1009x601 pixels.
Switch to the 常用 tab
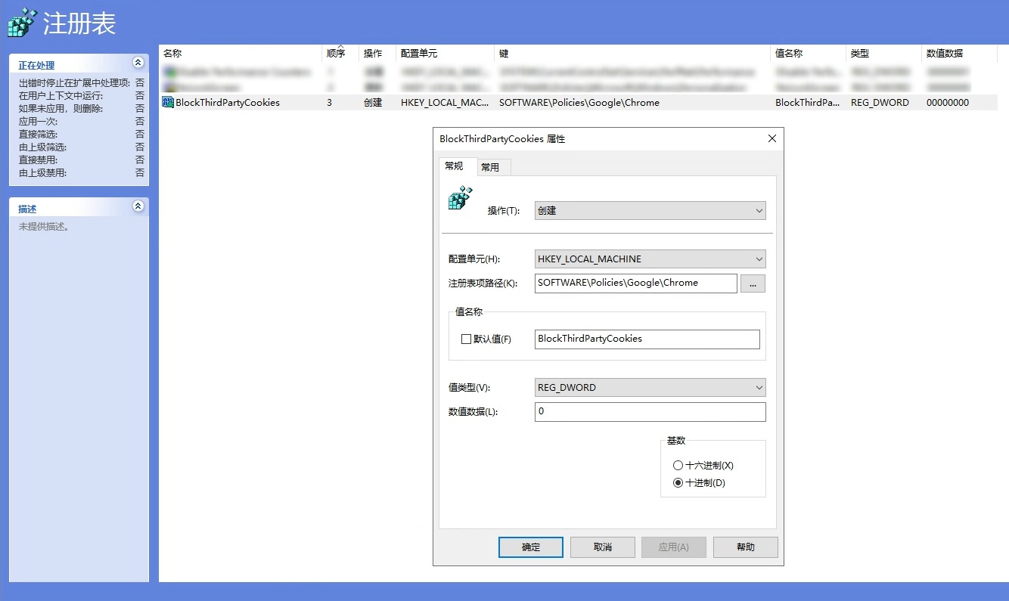point(490,168)
